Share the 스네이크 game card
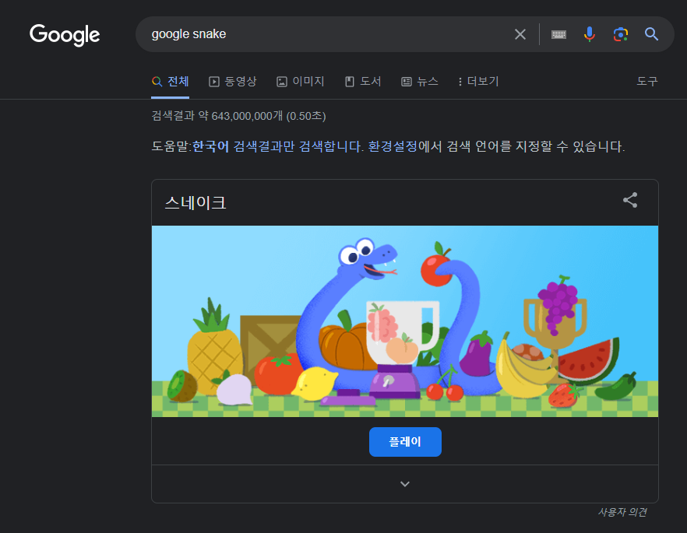The width and height of the screenshot is (687, 533). (x=630, y=201)
